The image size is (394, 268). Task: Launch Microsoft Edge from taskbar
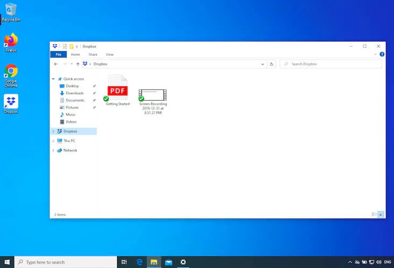139,262
